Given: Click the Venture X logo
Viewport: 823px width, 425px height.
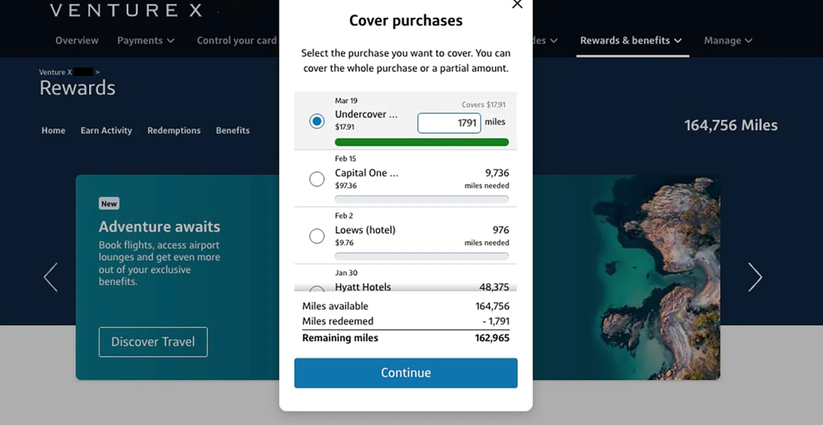Looking at the screenshot, I should (x=126, y=10).
